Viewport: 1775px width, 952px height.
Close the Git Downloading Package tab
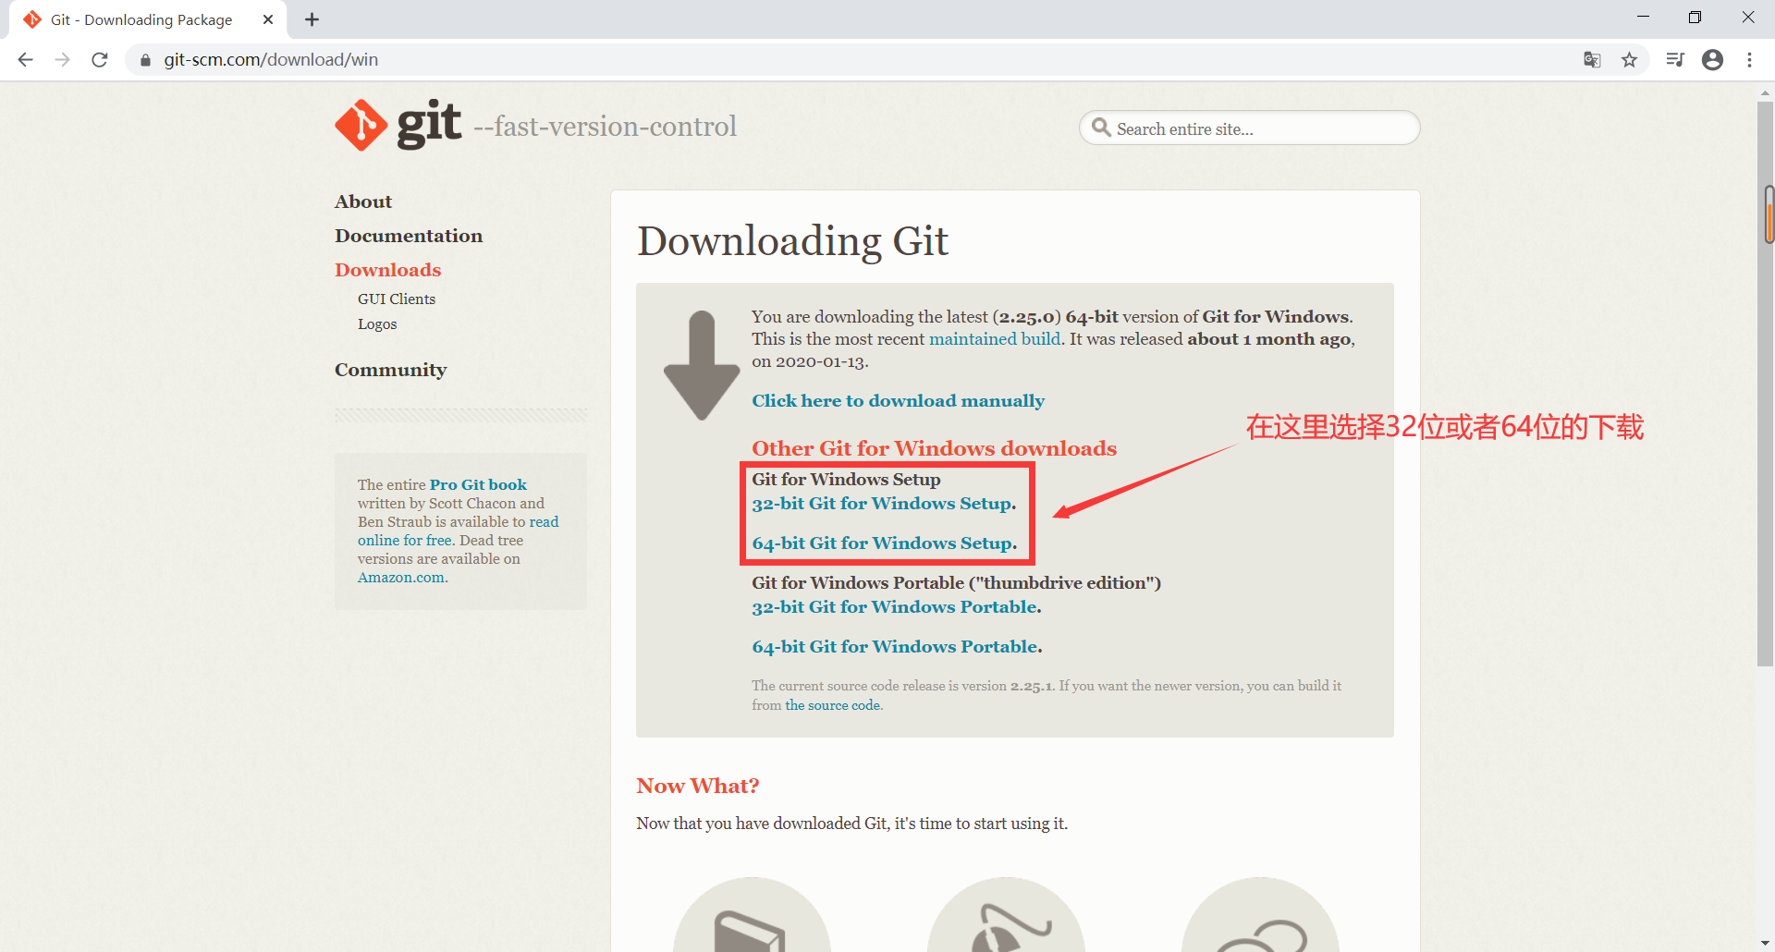tap(268, 19)
